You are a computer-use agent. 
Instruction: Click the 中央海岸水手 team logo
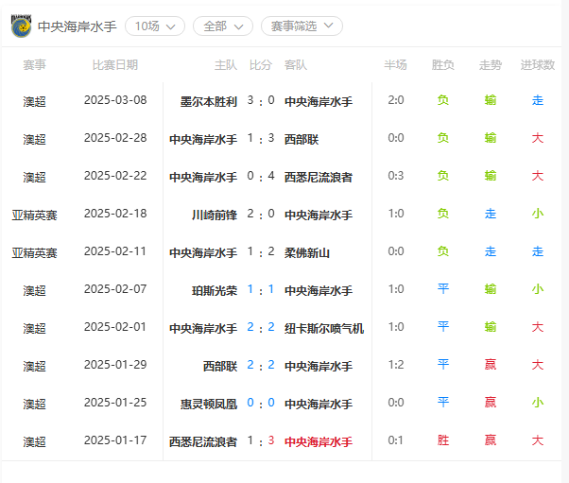21,26
